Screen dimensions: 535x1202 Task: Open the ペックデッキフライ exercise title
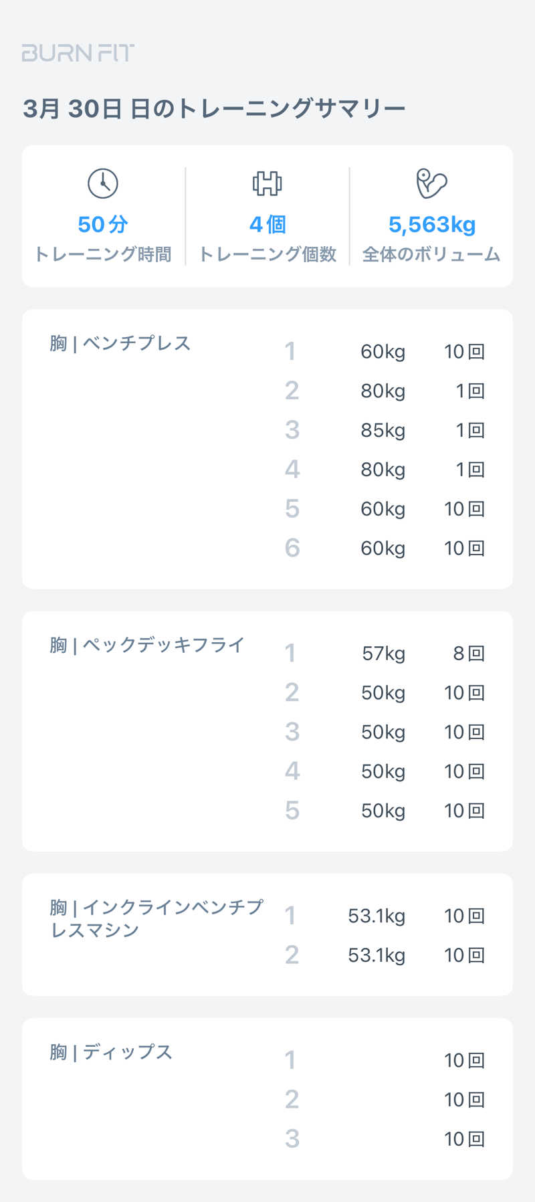[x=147, y=645]
